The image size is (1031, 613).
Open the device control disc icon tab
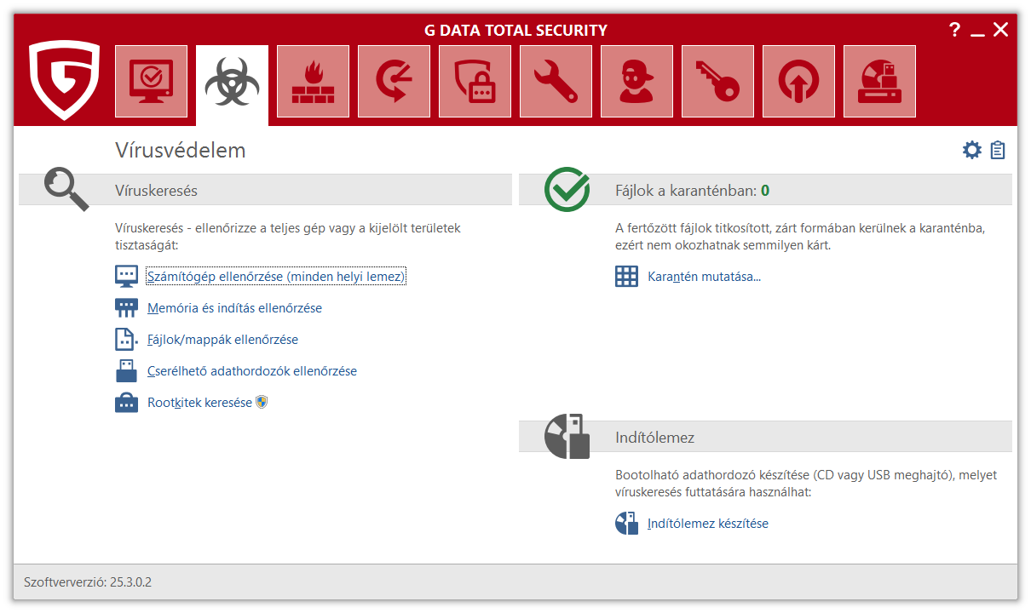coord(879,81)
